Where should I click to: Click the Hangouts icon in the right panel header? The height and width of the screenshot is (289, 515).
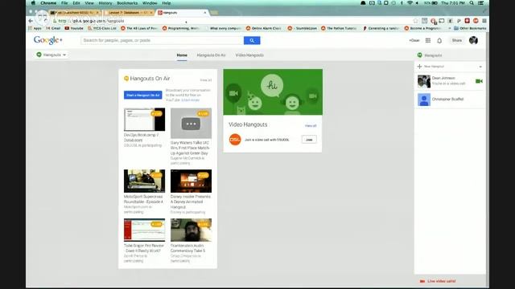(419, 55)
